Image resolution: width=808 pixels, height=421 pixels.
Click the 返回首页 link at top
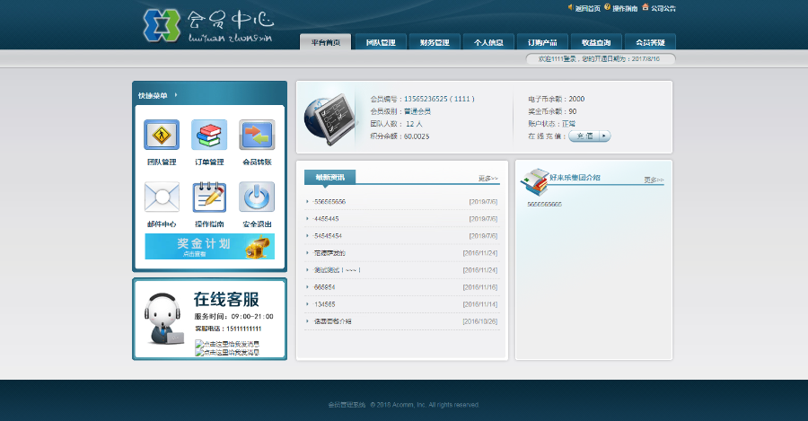click(588, 8)
